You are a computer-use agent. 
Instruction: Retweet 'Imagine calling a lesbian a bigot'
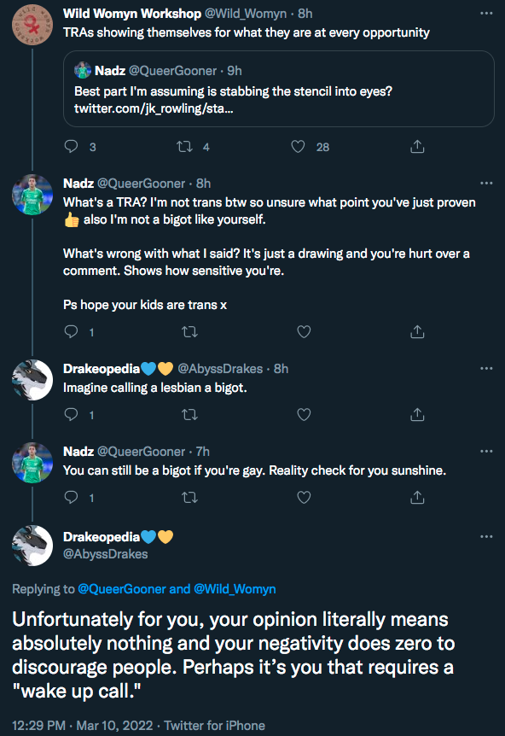[190, 414]
